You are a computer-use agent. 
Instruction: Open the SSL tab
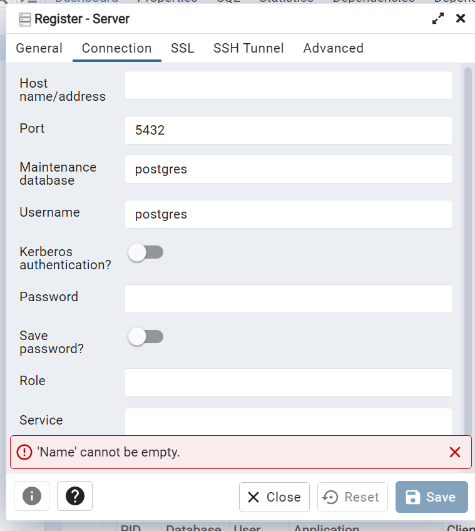pyautogui.click(x=182, y=48)
